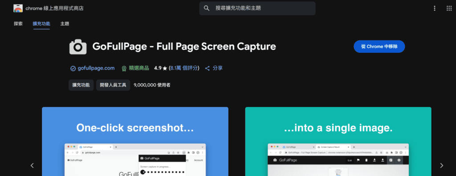Click the GoFullPage camera extension icon
The image size is (456, 176).
coord(78,47)
